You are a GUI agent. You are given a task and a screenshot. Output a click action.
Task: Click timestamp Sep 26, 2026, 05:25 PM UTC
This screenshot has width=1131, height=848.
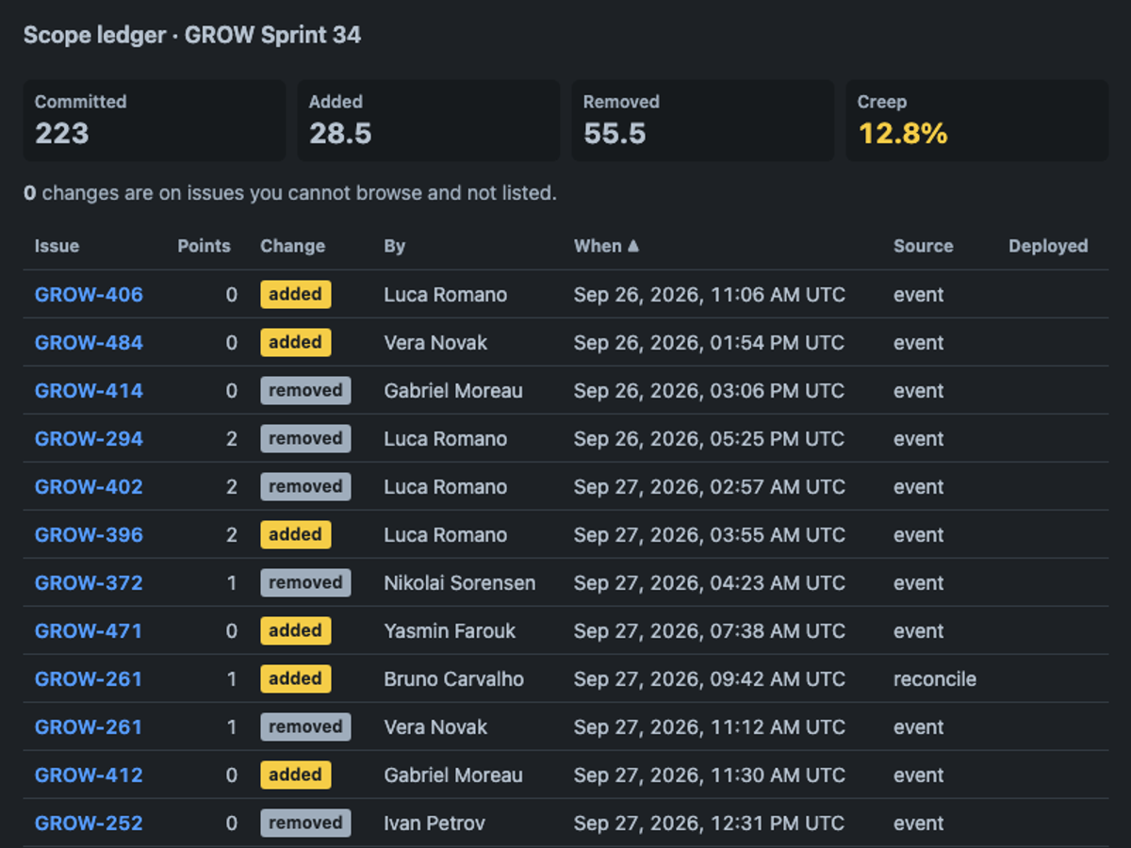[x=710, y=439]
